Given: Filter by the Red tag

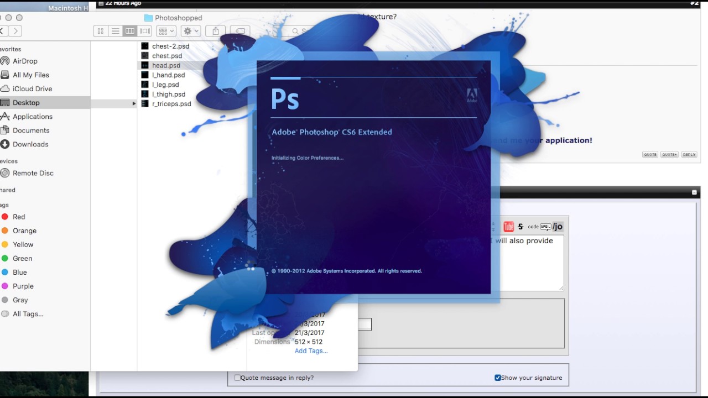Looking at the screenshot, I should [x=19, y=217].
